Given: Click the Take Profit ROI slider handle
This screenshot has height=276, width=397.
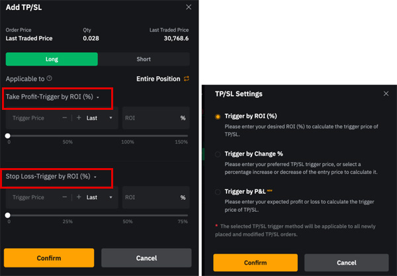Looking at the screenshot, I should [x=7, y=136].
